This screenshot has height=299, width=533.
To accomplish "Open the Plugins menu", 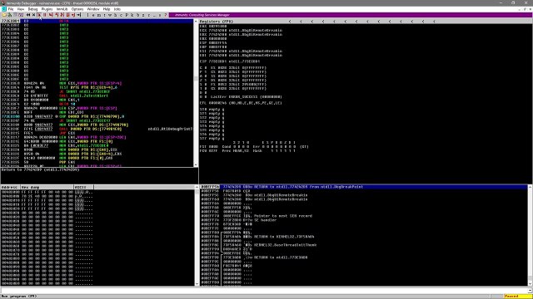I will [47, 9].
